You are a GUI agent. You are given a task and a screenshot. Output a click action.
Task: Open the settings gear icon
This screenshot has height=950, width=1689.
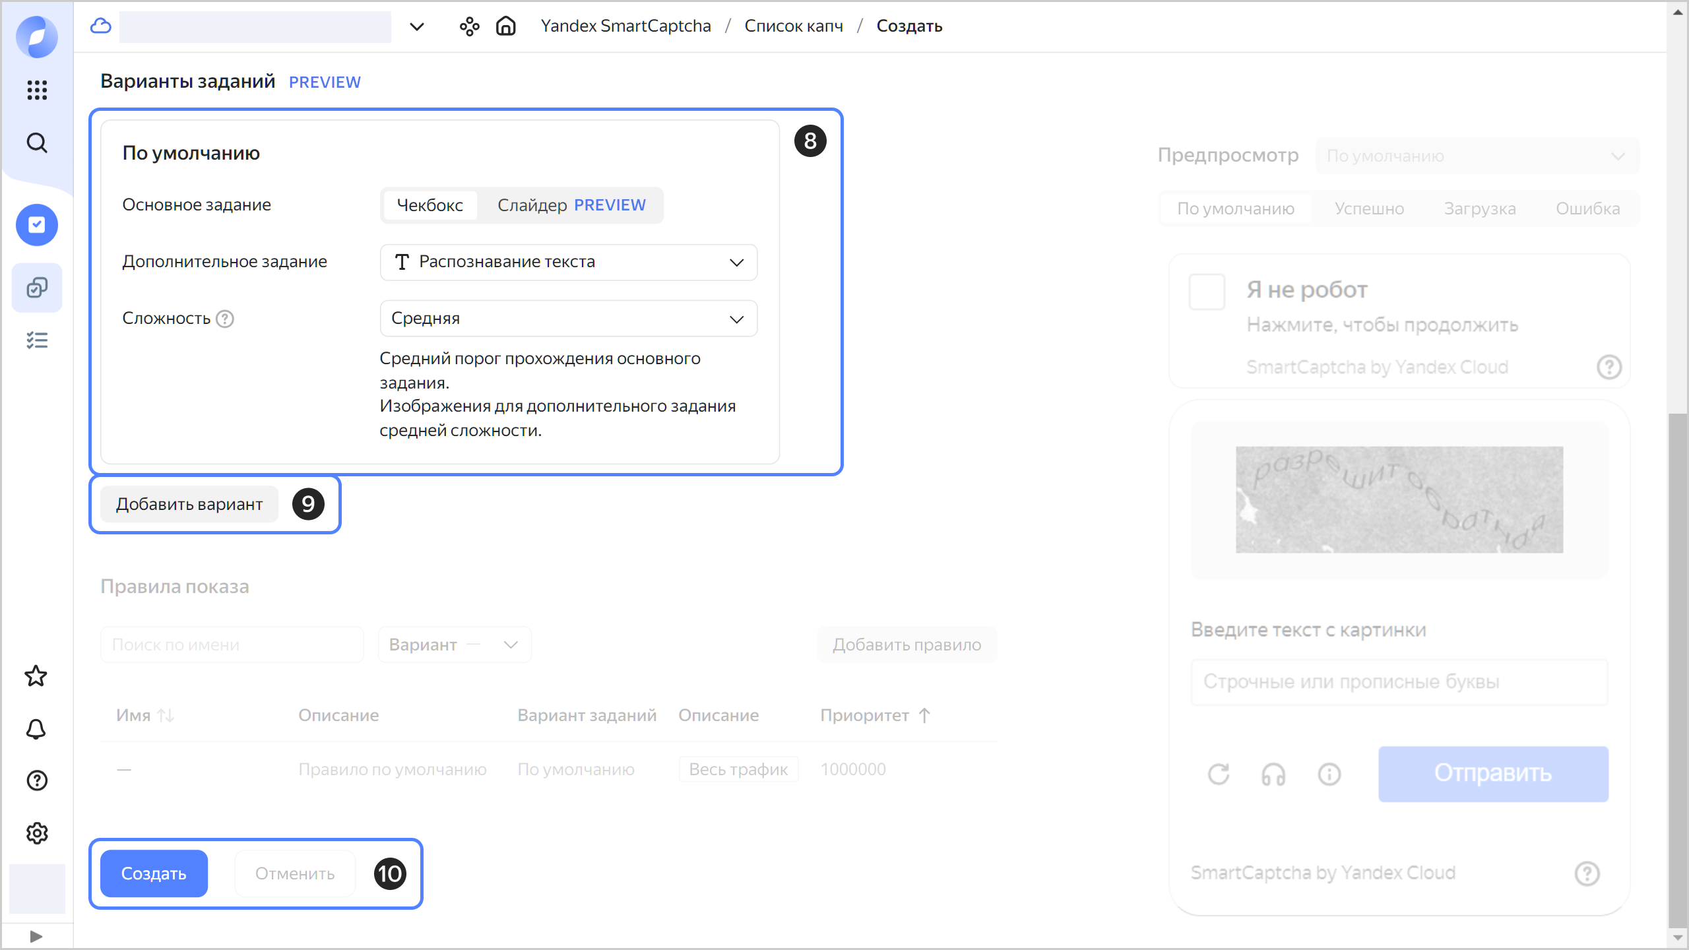tap(37, 833)
